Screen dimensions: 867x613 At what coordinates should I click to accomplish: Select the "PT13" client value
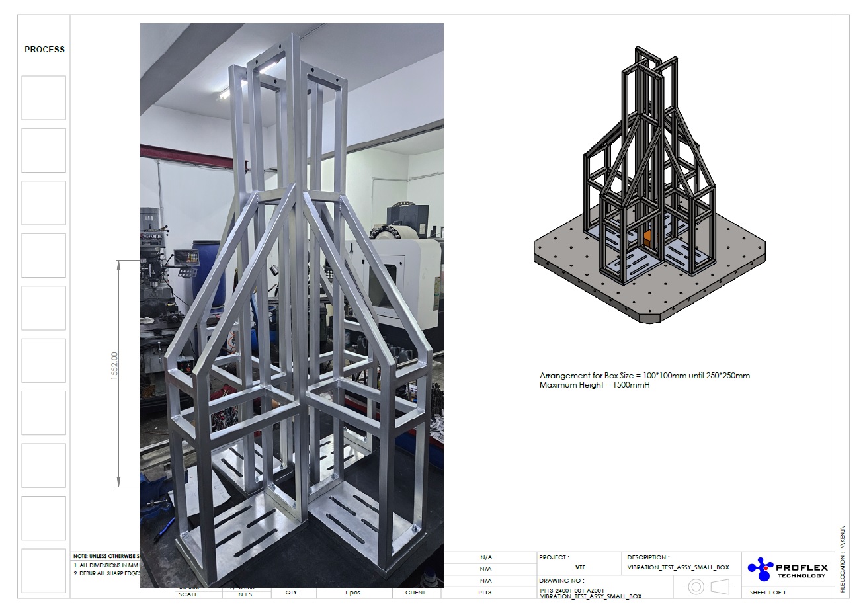click(485, 593)
